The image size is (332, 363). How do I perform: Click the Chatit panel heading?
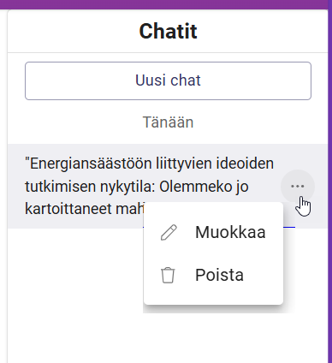tap(168, 31)
